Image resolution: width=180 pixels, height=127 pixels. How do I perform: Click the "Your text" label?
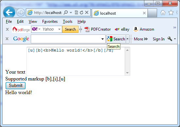(x=15, y=72)
